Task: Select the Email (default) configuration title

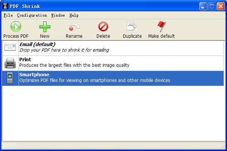Action: 37,45
